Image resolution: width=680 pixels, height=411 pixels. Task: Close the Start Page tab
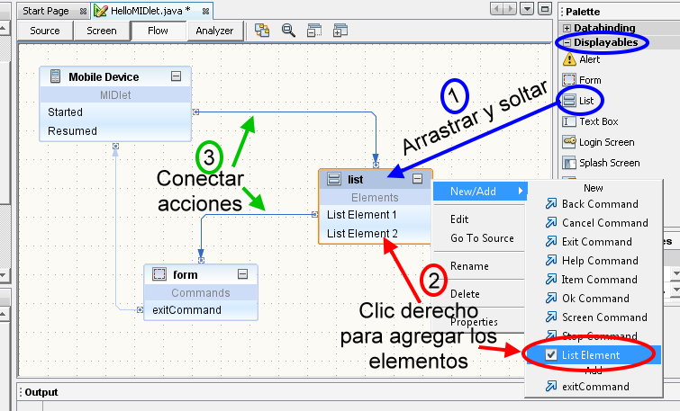tap(83, 12)
